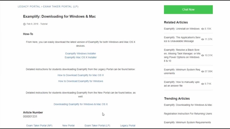Open How to Download Examplify for Mac OS X
This screenshot has height=129, width=230.
coord(81,75)
